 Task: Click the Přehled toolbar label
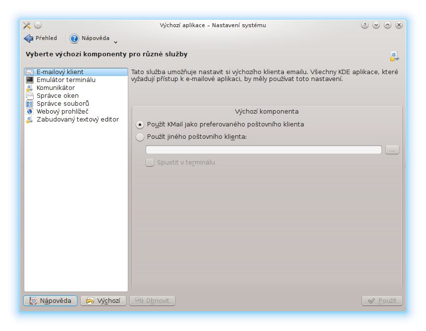coord(46,38)
